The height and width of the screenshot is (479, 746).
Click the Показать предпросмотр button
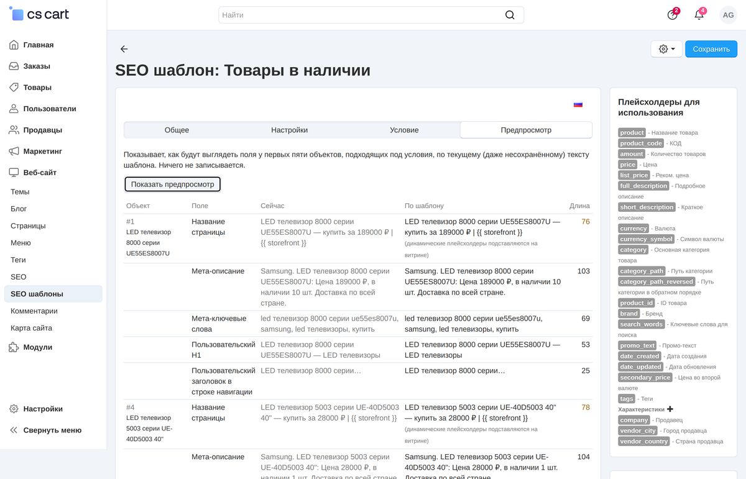point(172,185)
